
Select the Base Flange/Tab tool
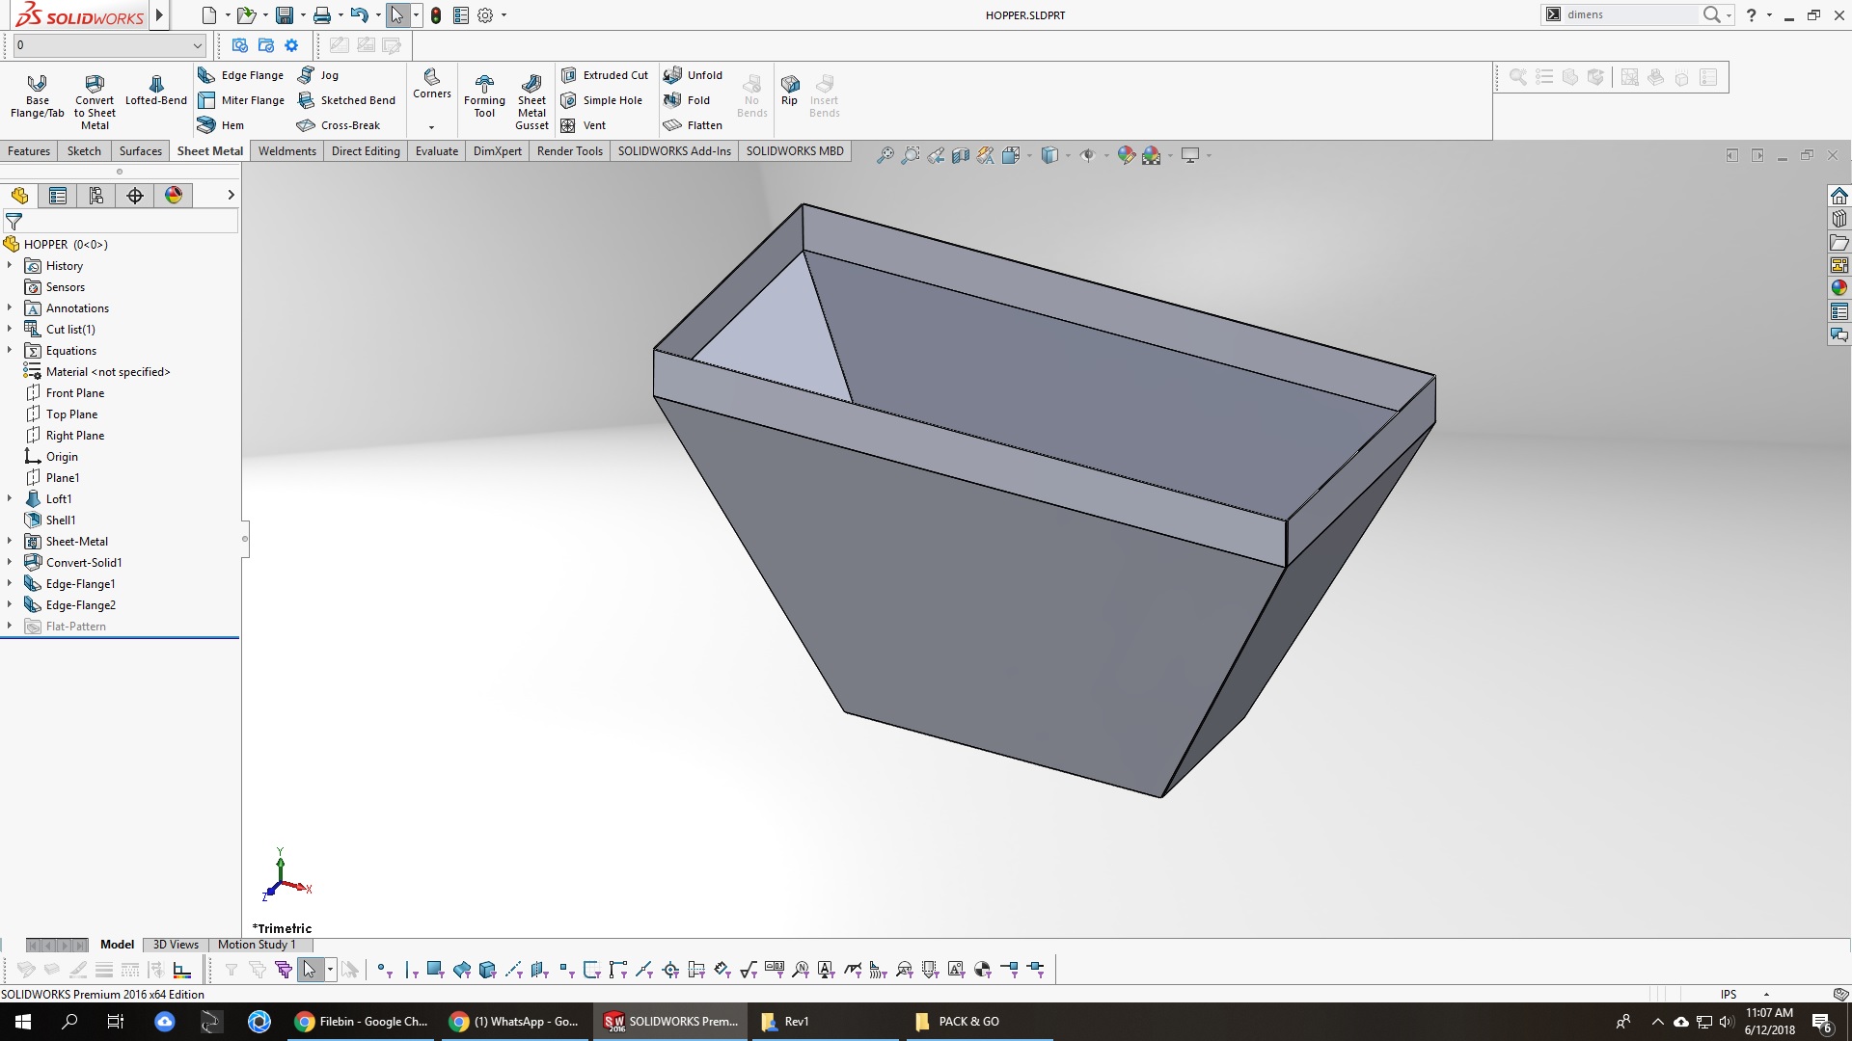click(x=37, y=96)
